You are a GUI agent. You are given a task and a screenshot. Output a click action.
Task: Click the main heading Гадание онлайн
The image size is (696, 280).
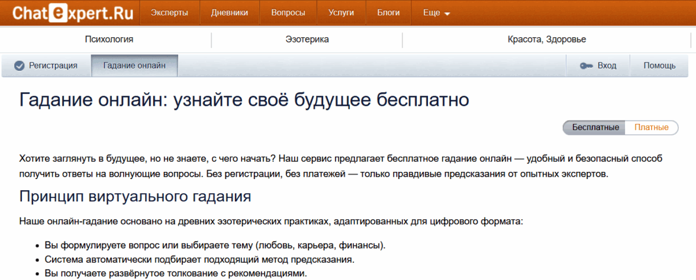(244, 100)
